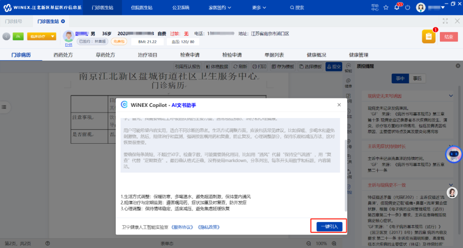Open the yellow clipboard icon

point(429,36)
